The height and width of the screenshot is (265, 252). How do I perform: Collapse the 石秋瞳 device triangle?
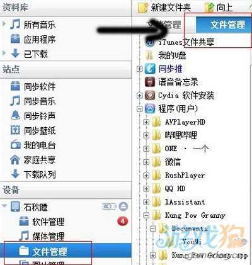[4, 206]
